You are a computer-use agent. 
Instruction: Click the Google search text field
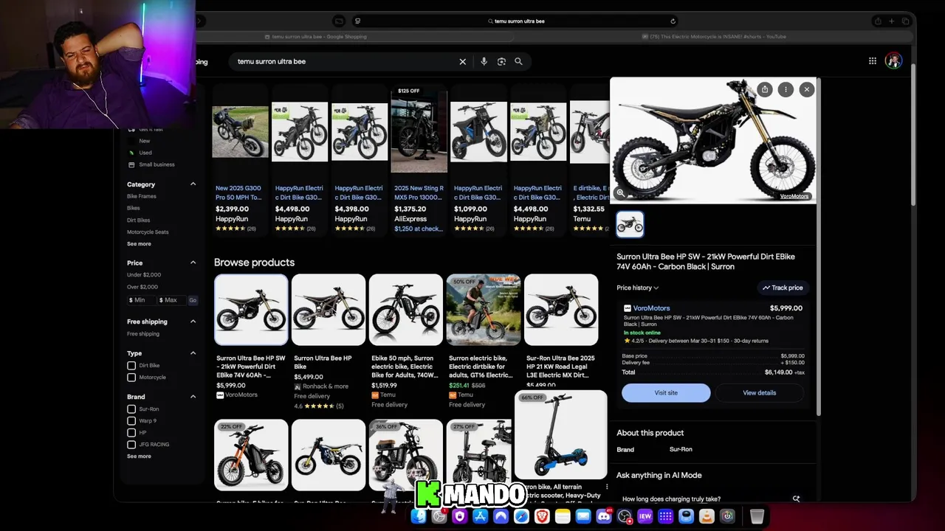click(343, 62)
